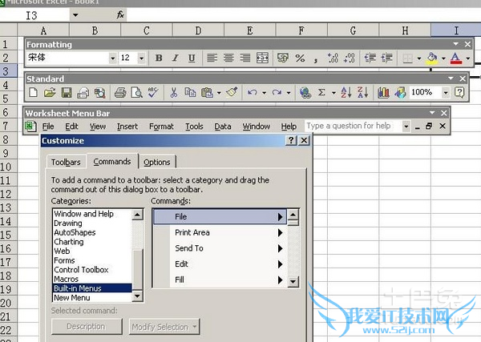Screen dimensions: 481x342
Task: Click the Print icon
Action: pyautogui.click(x=120, y=92)
